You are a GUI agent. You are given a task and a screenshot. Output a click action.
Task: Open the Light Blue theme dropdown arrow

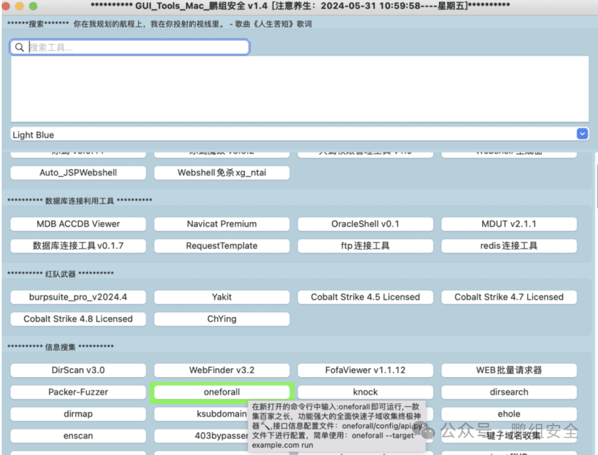tap(582, 134)
